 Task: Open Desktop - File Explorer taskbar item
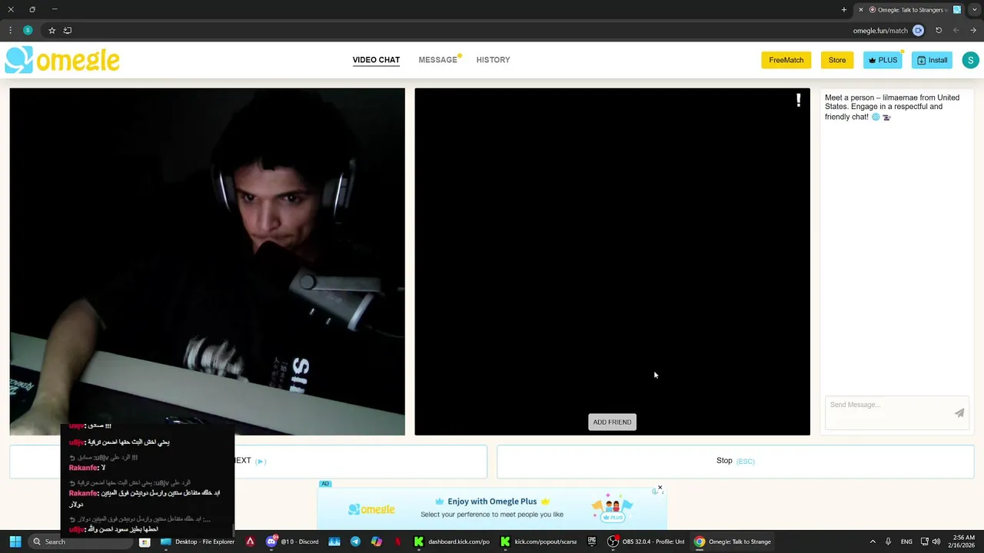coord(198,541)
